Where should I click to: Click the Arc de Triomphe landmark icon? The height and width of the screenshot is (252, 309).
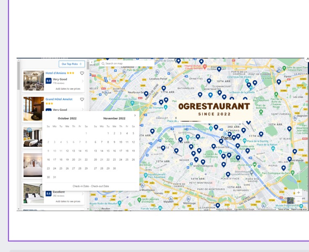coord(166,107)
